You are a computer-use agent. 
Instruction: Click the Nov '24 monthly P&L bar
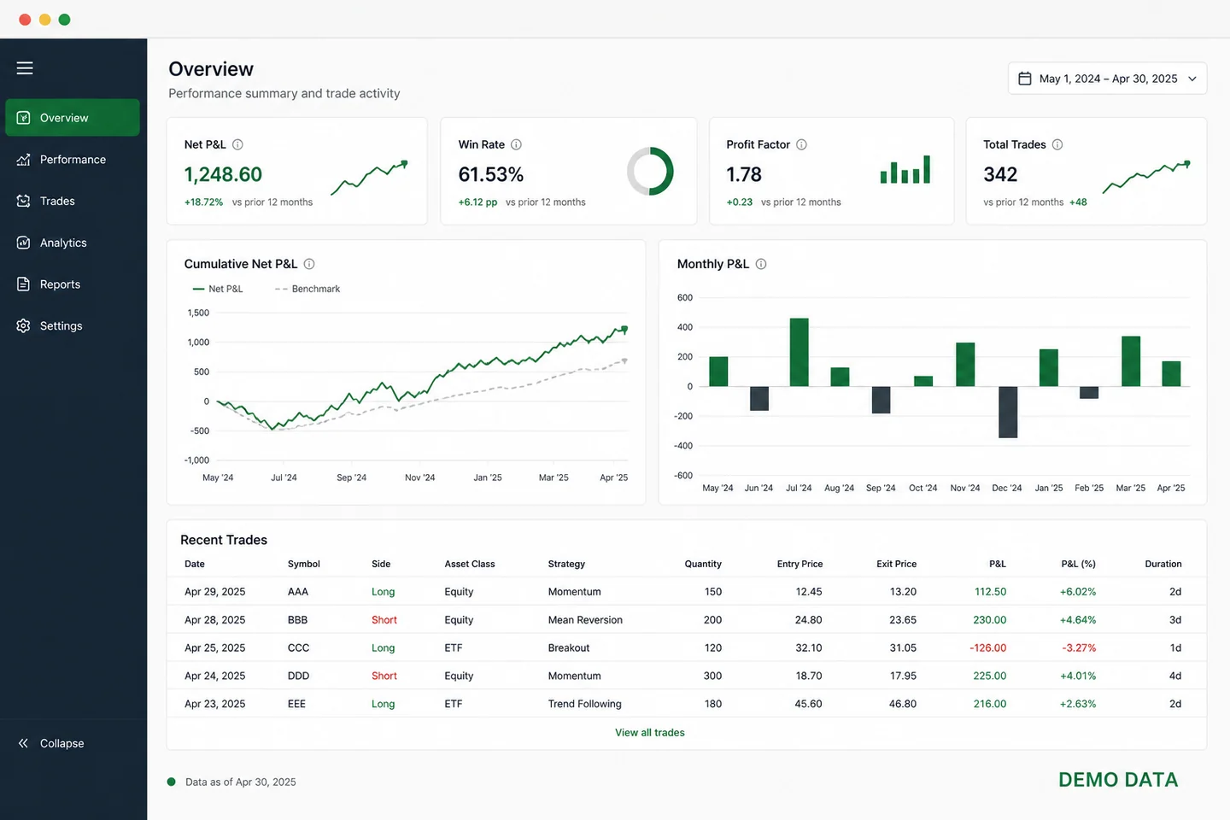point(965,365)
